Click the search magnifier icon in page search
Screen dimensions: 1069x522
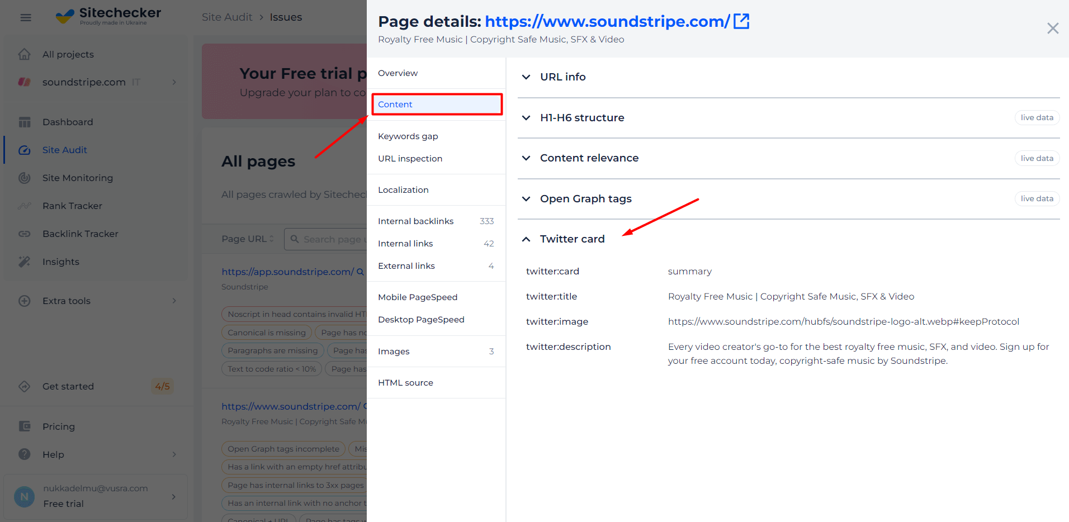tap(295, 239)
